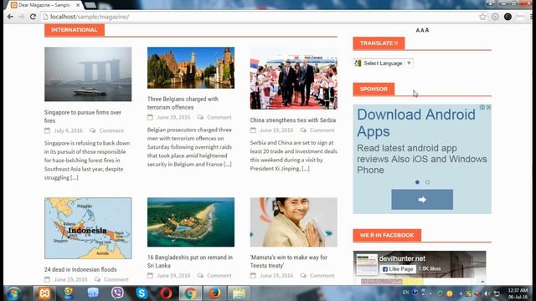Open Skype from the taskbar
Image resolution: width=536 pixels, height=301 pixels.
pyautogui.click(x=142, y=293)
